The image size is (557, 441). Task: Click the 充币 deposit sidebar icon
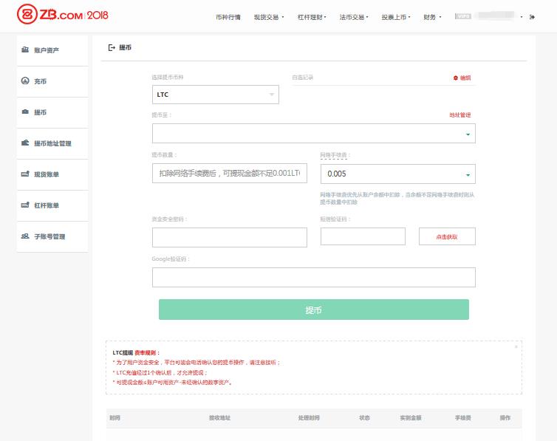pyautogui.click(x=25, y=81)
